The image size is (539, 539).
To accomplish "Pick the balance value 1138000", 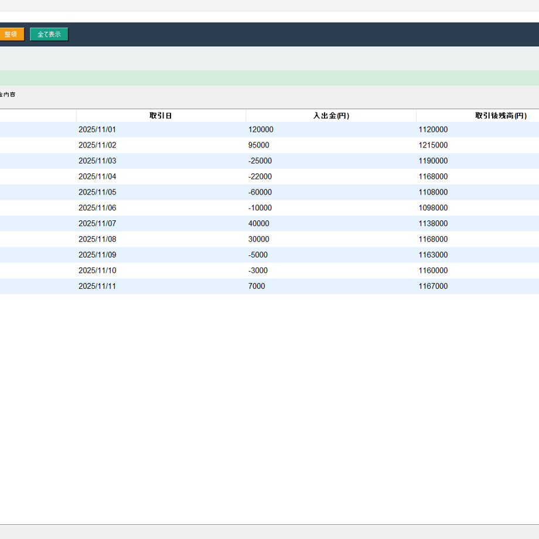I will [433, 223].
